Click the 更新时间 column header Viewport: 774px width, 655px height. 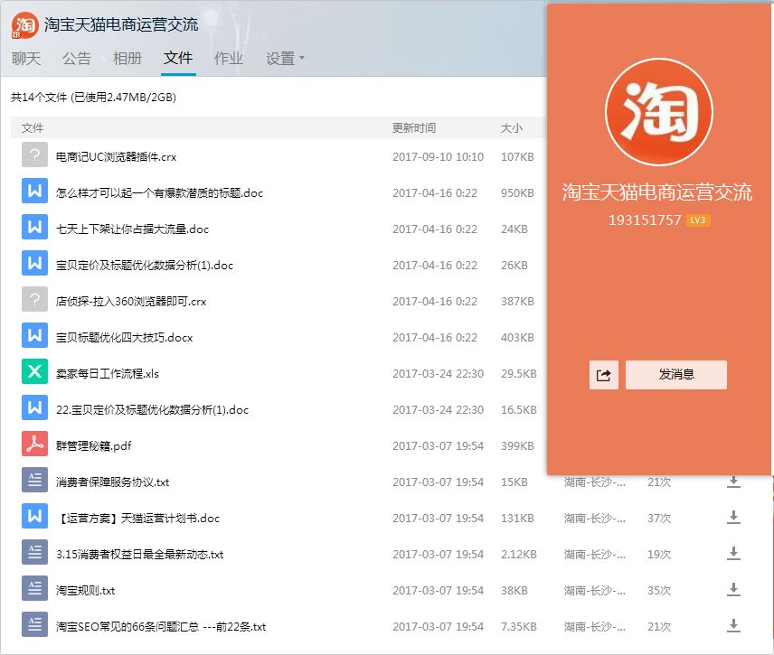[414, 128]
